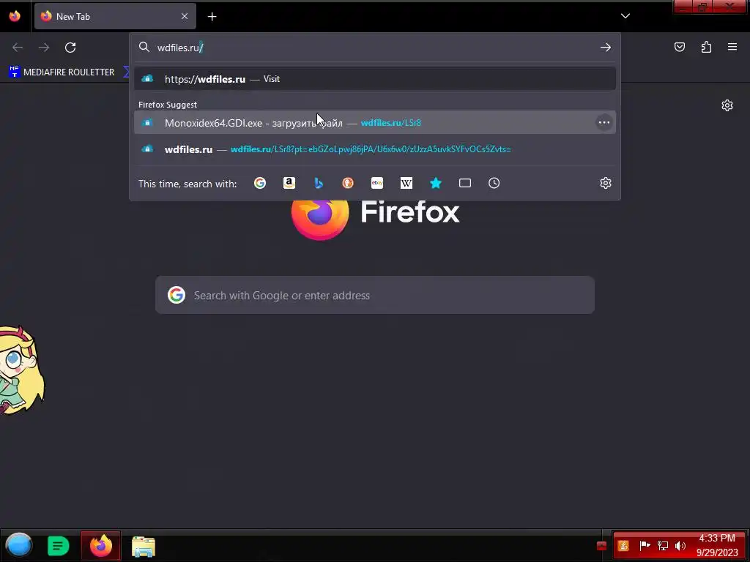Search this time with Amazon
Image resolution: width=750 pixels, height=562 pixels.
(289, 183)
